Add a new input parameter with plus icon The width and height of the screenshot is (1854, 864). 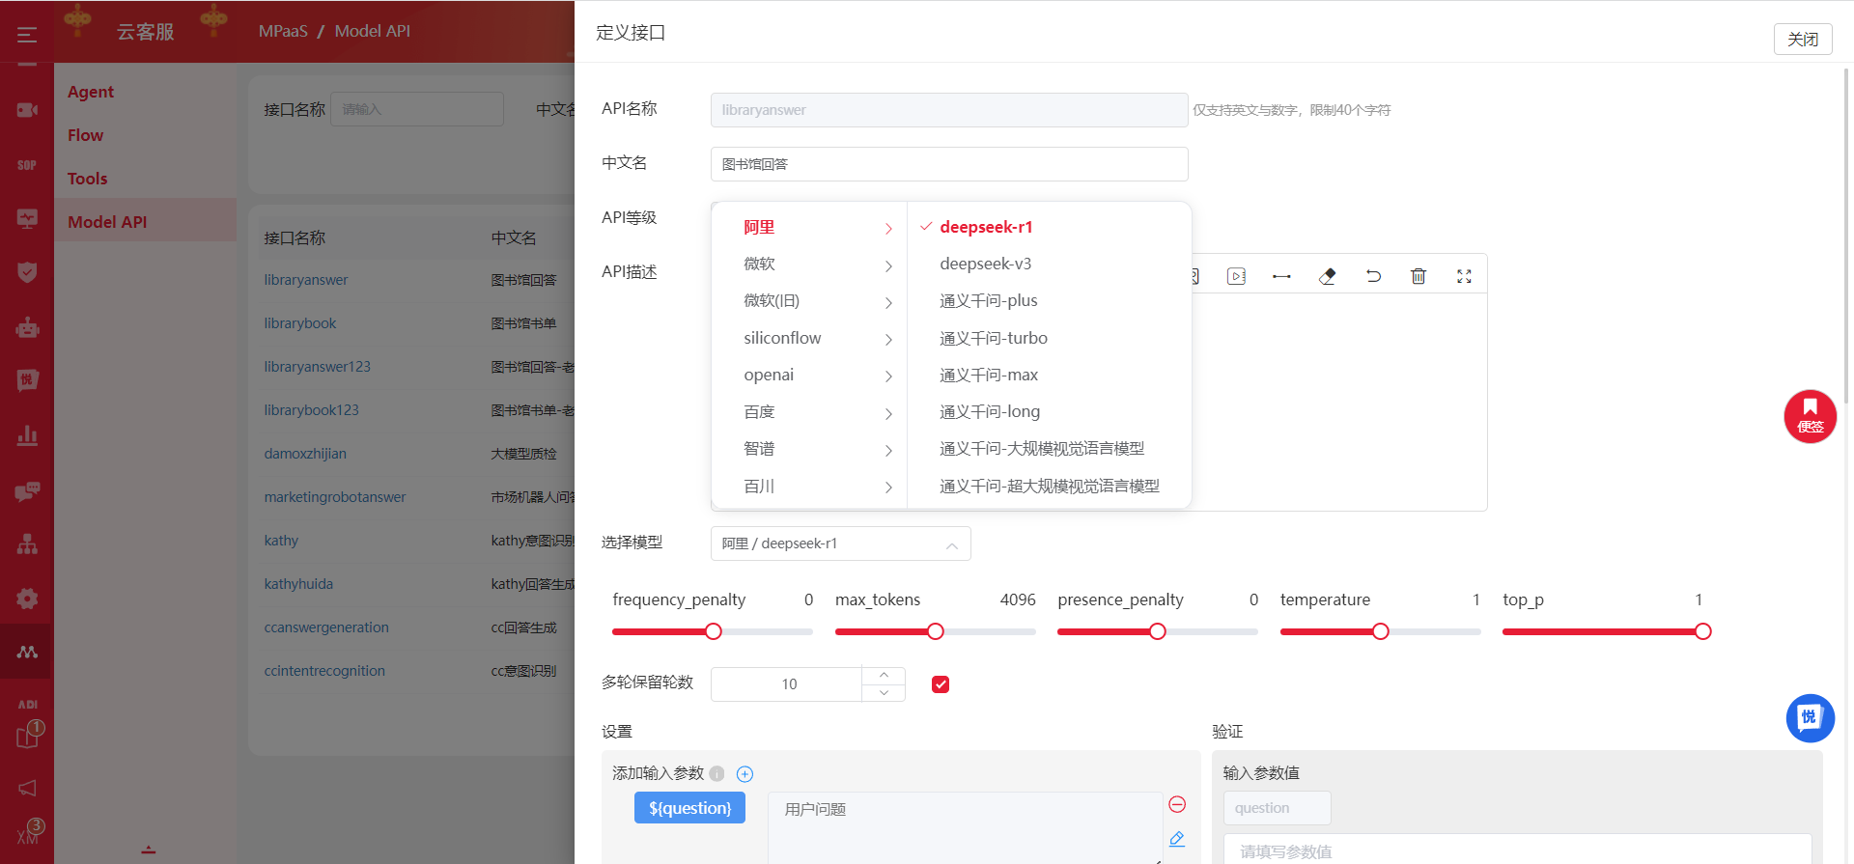click(744, 774)
